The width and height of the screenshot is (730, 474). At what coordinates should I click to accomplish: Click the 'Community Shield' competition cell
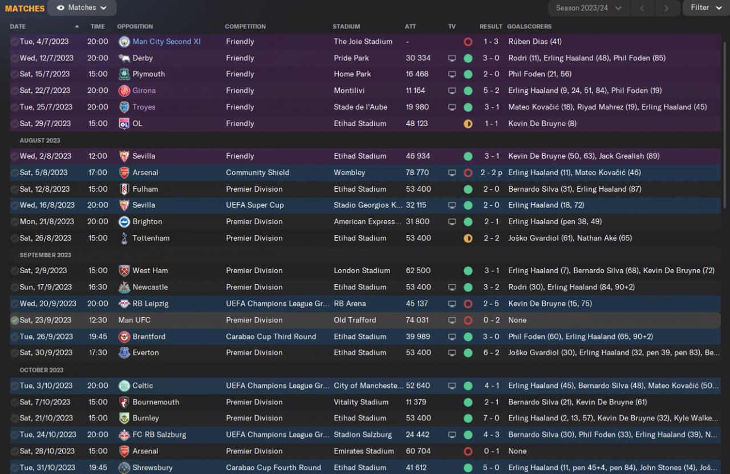pyautogui.click(x=258, y=173)
